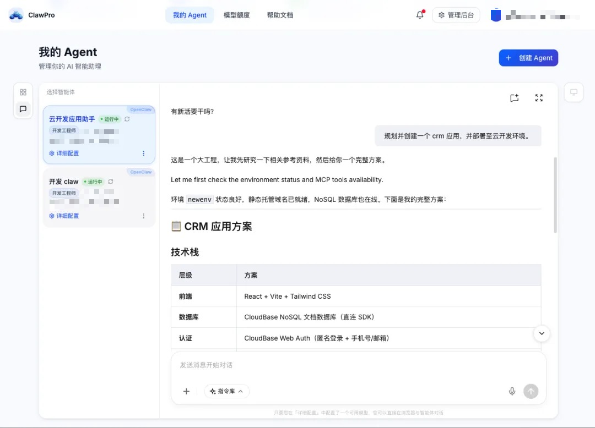Click the ClawPro logo icon
This screenshot has height=428, width=595.
point(16,15)
